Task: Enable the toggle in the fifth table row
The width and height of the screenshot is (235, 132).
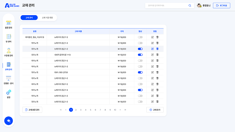Action: (140, 61)
